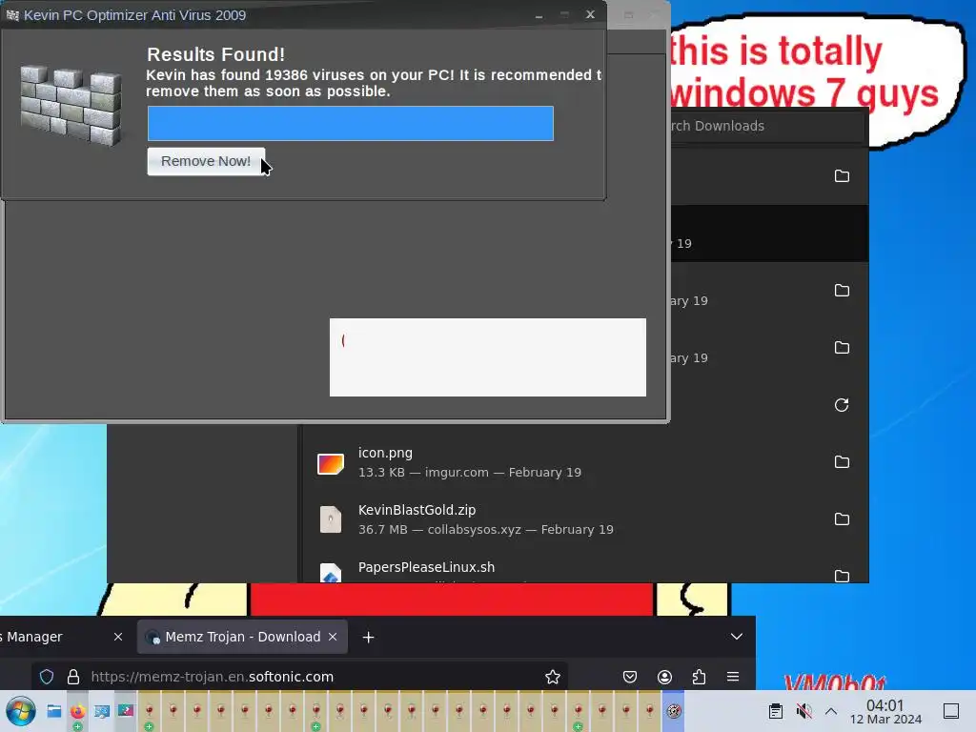Expand the list all tabs dropdown
Viewport: 976px width, 732px height.
point(737,637)
